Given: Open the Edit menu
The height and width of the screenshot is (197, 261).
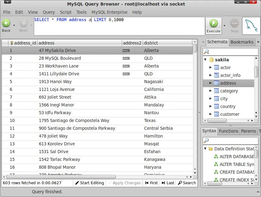Looking at the screenshot, I should coord(19,12).
